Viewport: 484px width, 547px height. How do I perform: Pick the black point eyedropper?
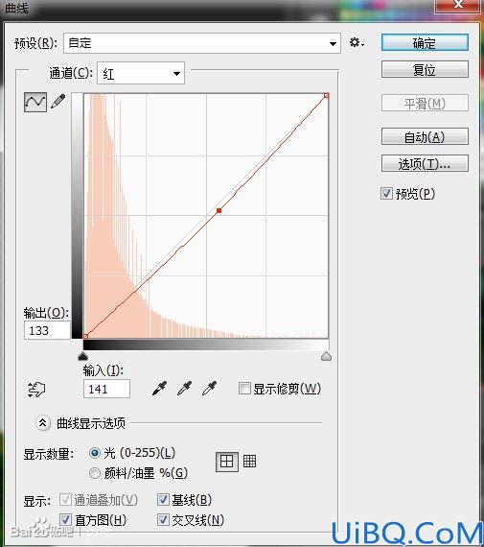coord(160,389)
